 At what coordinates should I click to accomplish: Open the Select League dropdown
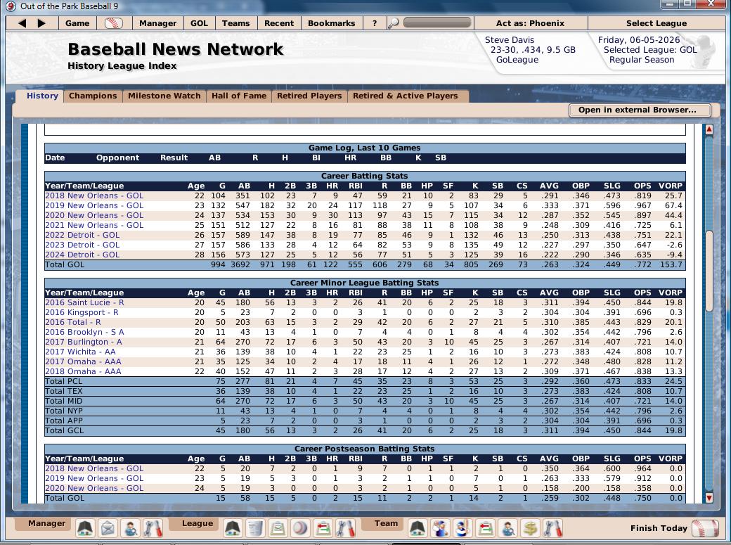point(656,23)
